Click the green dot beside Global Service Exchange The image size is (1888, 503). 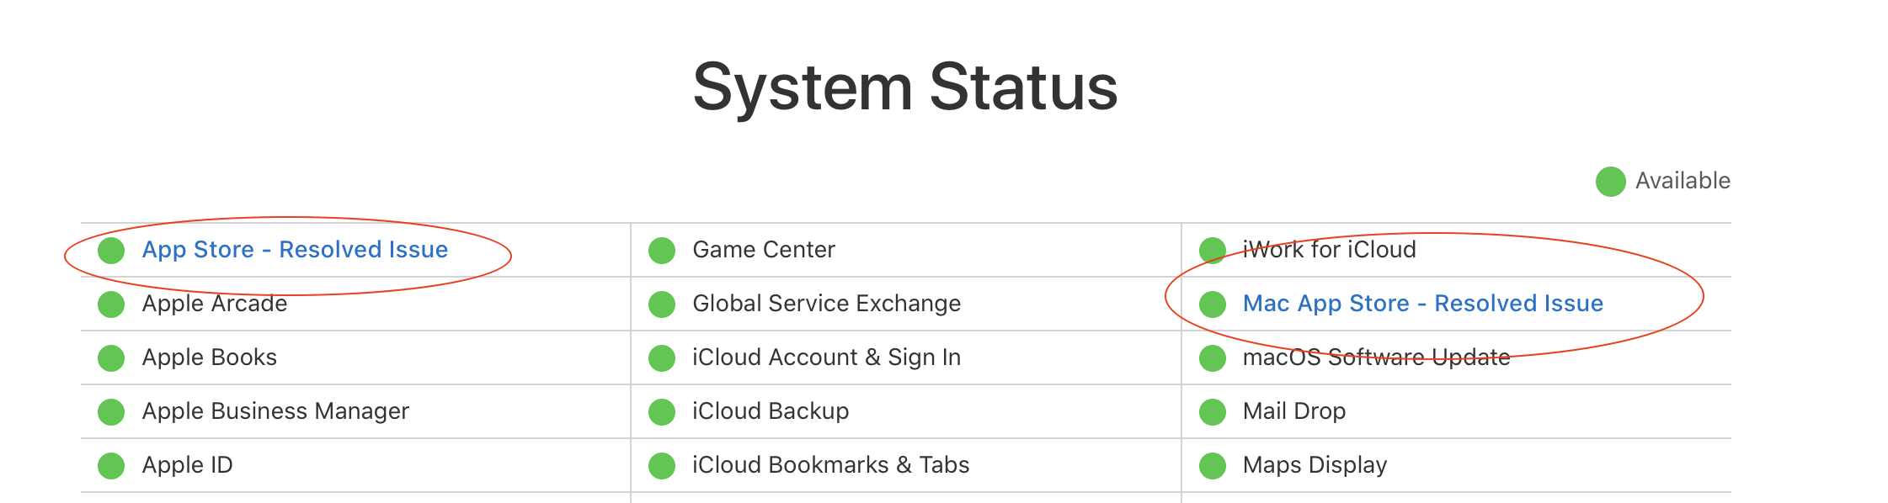point(662,304)
